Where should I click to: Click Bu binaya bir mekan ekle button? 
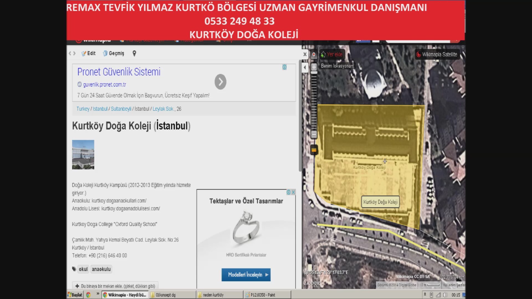pyautogui.click(x=115, y=286)
